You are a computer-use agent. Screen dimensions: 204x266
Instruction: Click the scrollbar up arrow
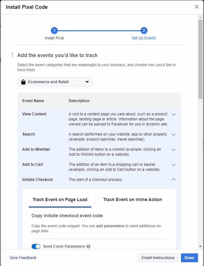coord(200,17)
